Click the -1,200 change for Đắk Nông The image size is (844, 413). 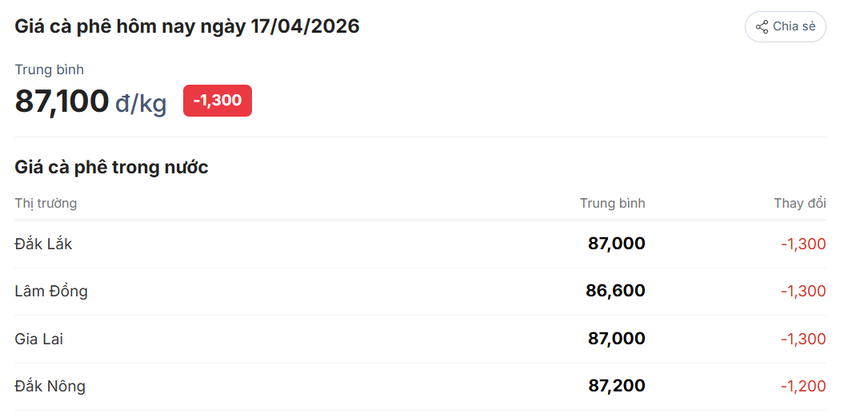pyautogui.click(x=803, y=386)
